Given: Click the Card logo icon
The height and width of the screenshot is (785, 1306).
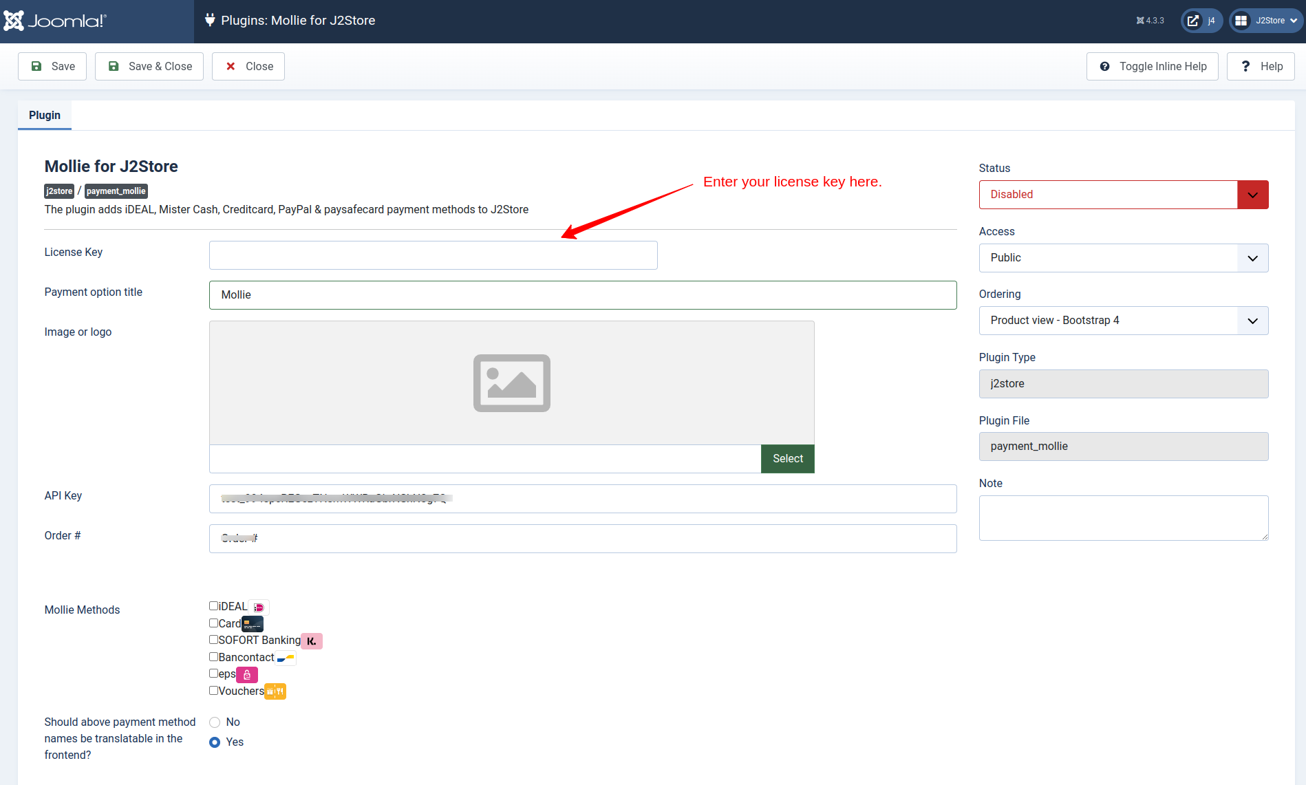Looking at the screenshot, I should pyautogui.click(x=253, y=624).
